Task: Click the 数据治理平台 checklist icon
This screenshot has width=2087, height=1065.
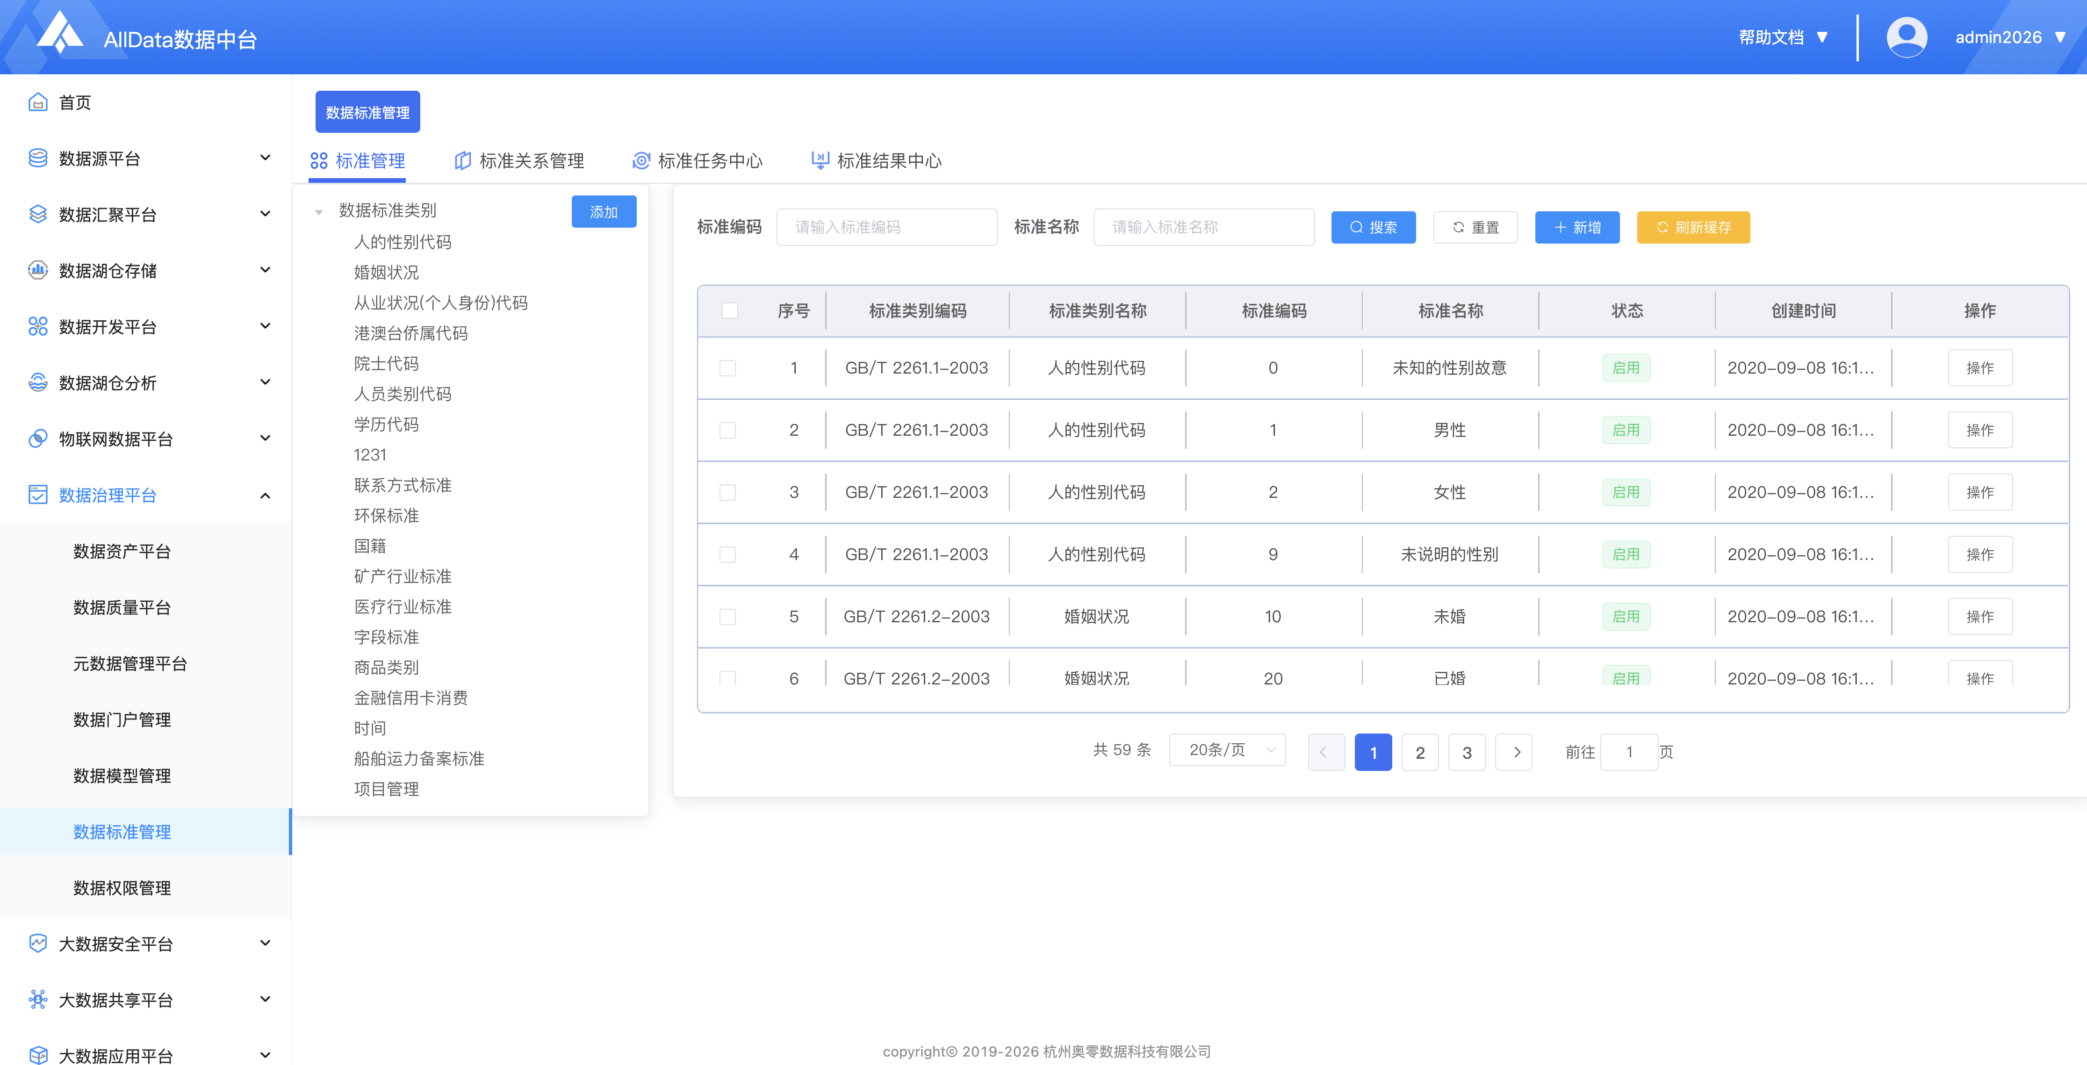Action: (x=37, y=494)
